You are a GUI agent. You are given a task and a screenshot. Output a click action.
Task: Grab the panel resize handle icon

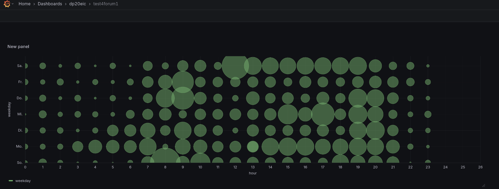(x=483, y=186)
